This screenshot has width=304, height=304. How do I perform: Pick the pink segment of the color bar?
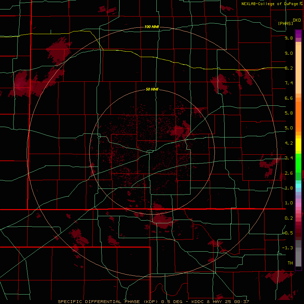click(x=298, y=205)
